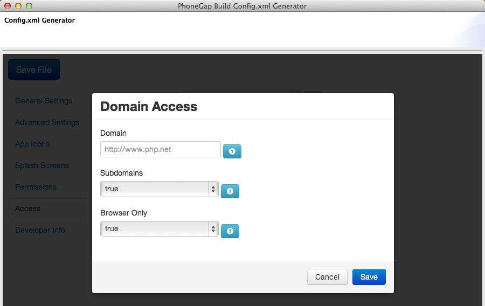
Task: Open General Settings tab
Action: tap(44, 101)
